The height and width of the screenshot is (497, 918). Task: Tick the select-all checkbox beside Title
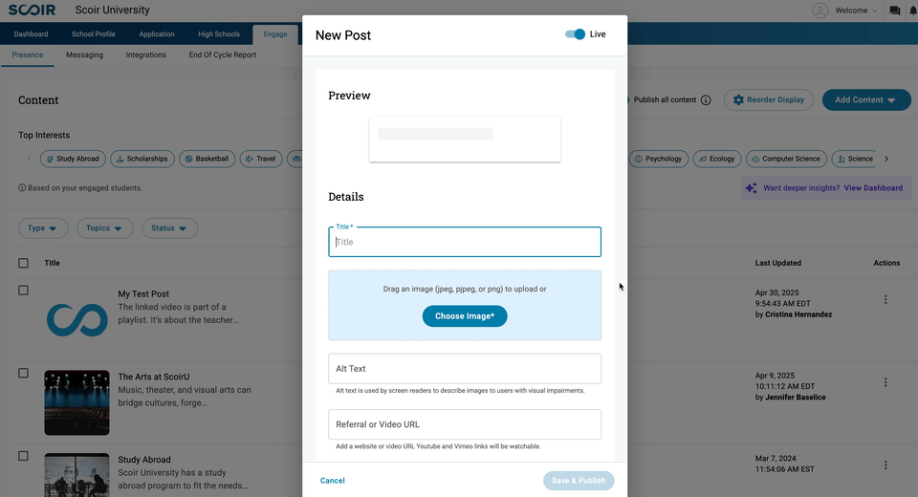[24, 263]
